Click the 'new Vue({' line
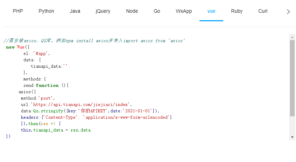Screen dimensions: 296x162 [x=17, y=47]
